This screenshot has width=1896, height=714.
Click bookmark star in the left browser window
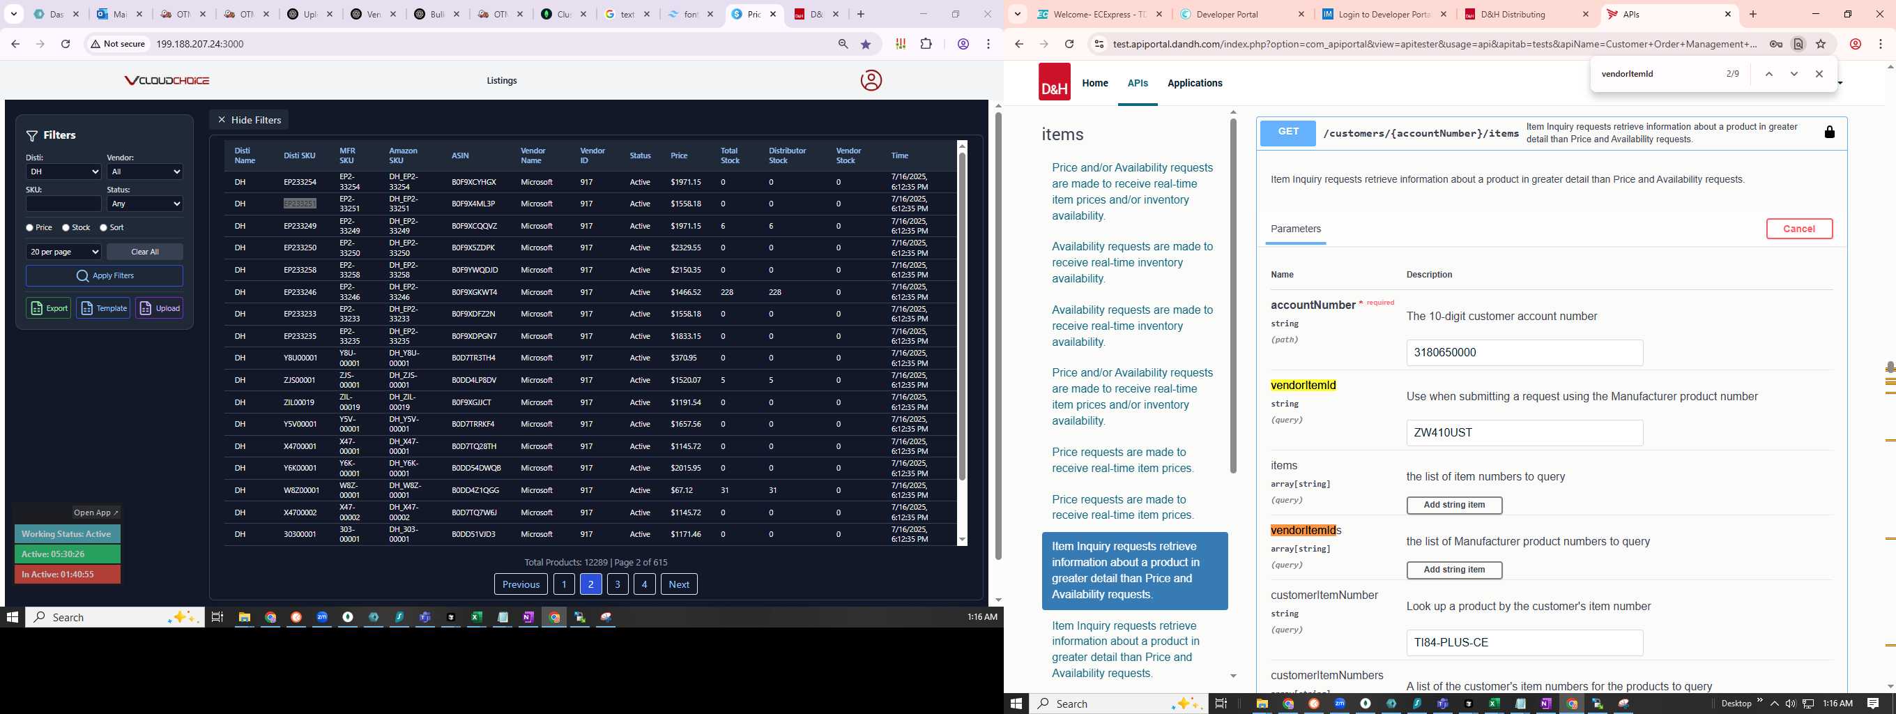point(866,44)
